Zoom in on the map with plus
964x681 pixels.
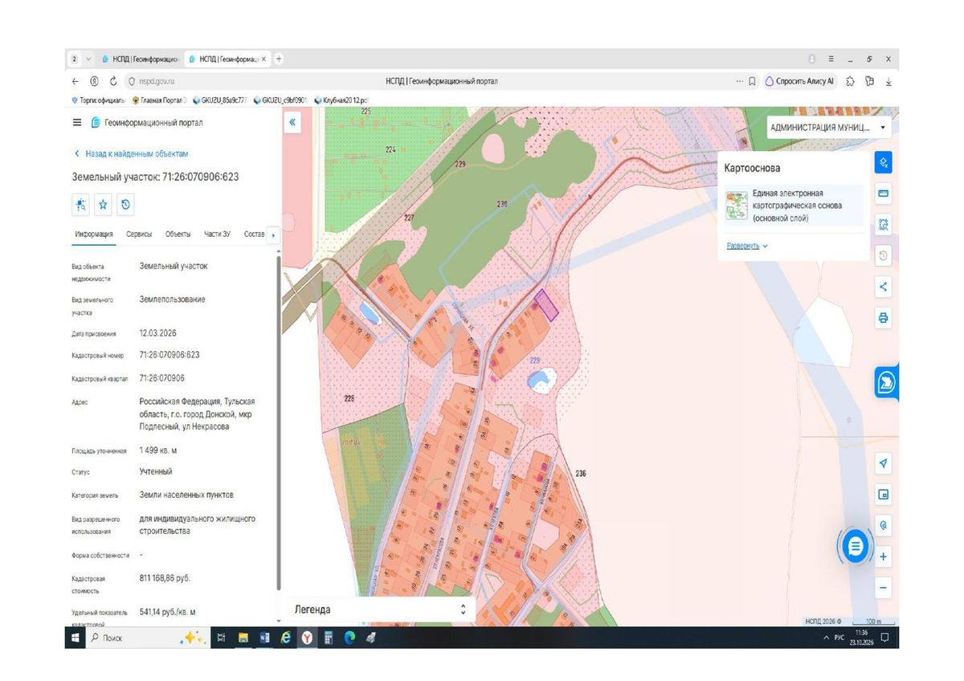[x=884, y=557]
